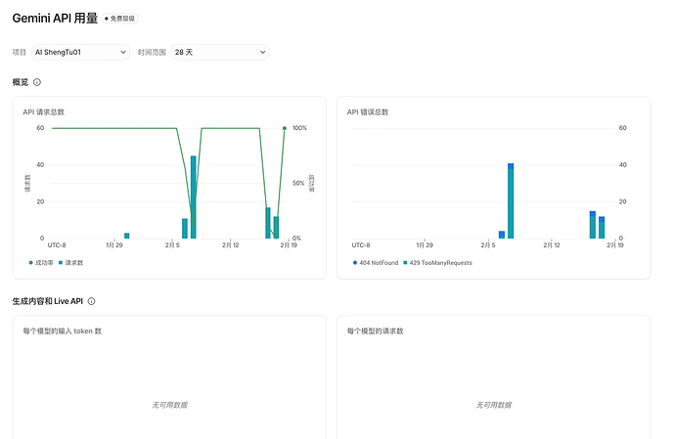Click the API 请求总数 chart title

[x=43, y=111]
